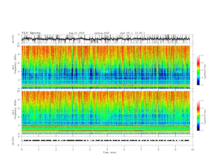Click inside the ch.1 spectrogram panel

click(x=105, y=67)
